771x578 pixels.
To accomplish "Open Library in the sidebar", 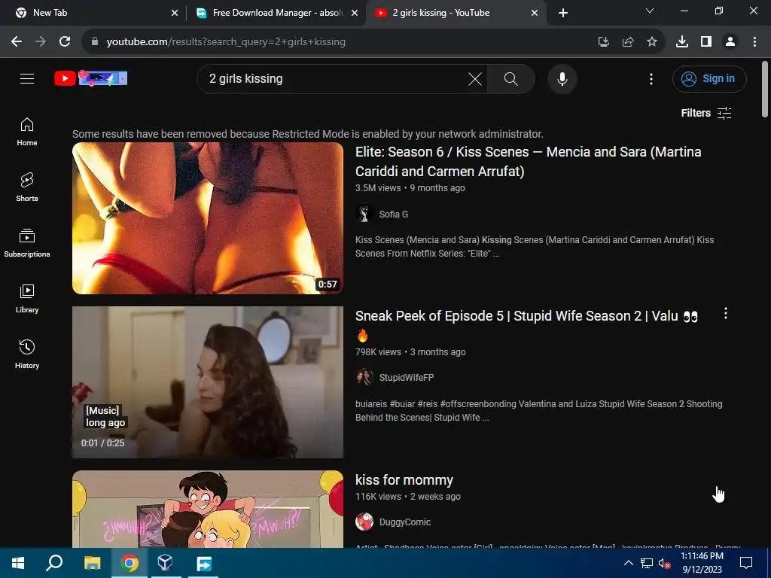I will (x=27, y=298).
